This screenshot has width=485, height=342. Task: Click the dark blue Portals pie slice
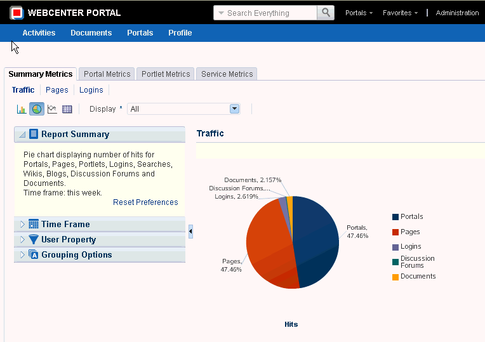tap(316, 241)
